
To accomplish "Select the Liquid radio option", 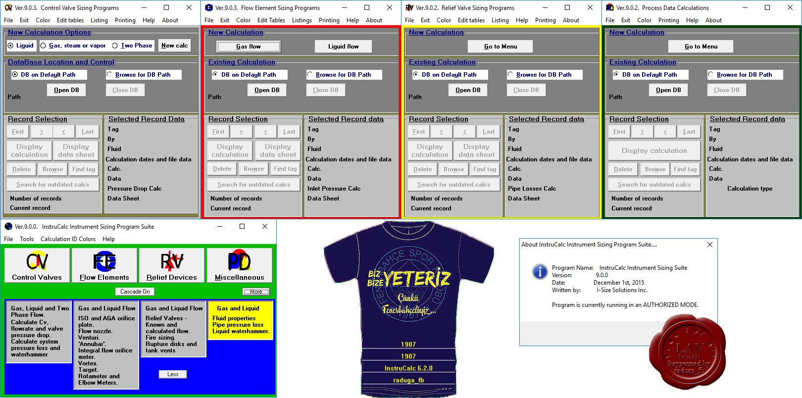I will tap(21, 46).
